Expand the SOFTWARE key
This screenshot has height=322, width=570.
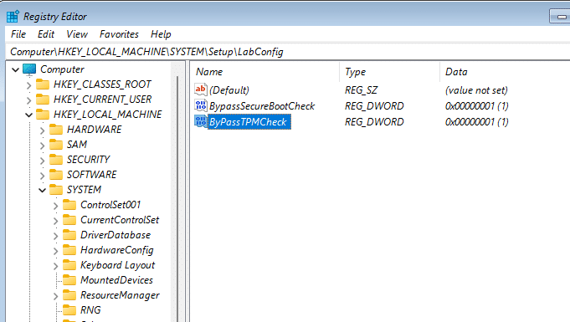(42, 176)
